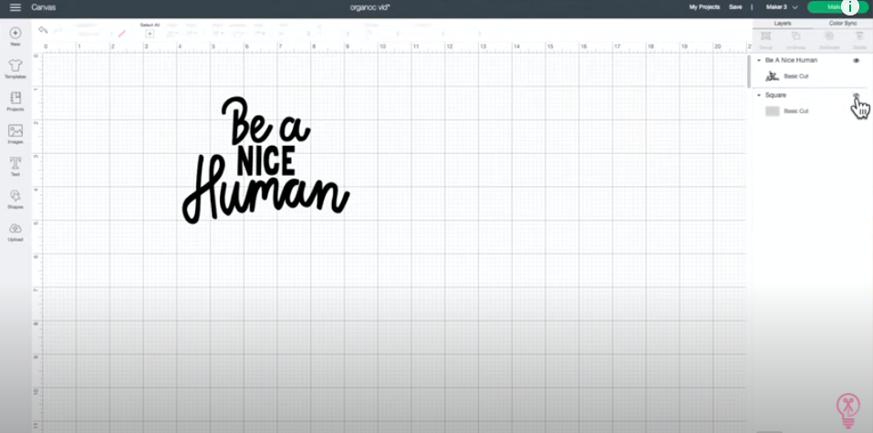Save the project

735,7
